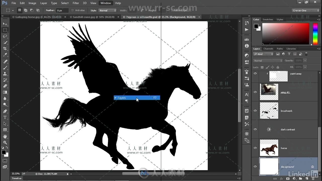The height and width of the screenshot is (181, 322).
Task: Click the Feather input field
Action: pyautogui.click(x=62, y=10)
